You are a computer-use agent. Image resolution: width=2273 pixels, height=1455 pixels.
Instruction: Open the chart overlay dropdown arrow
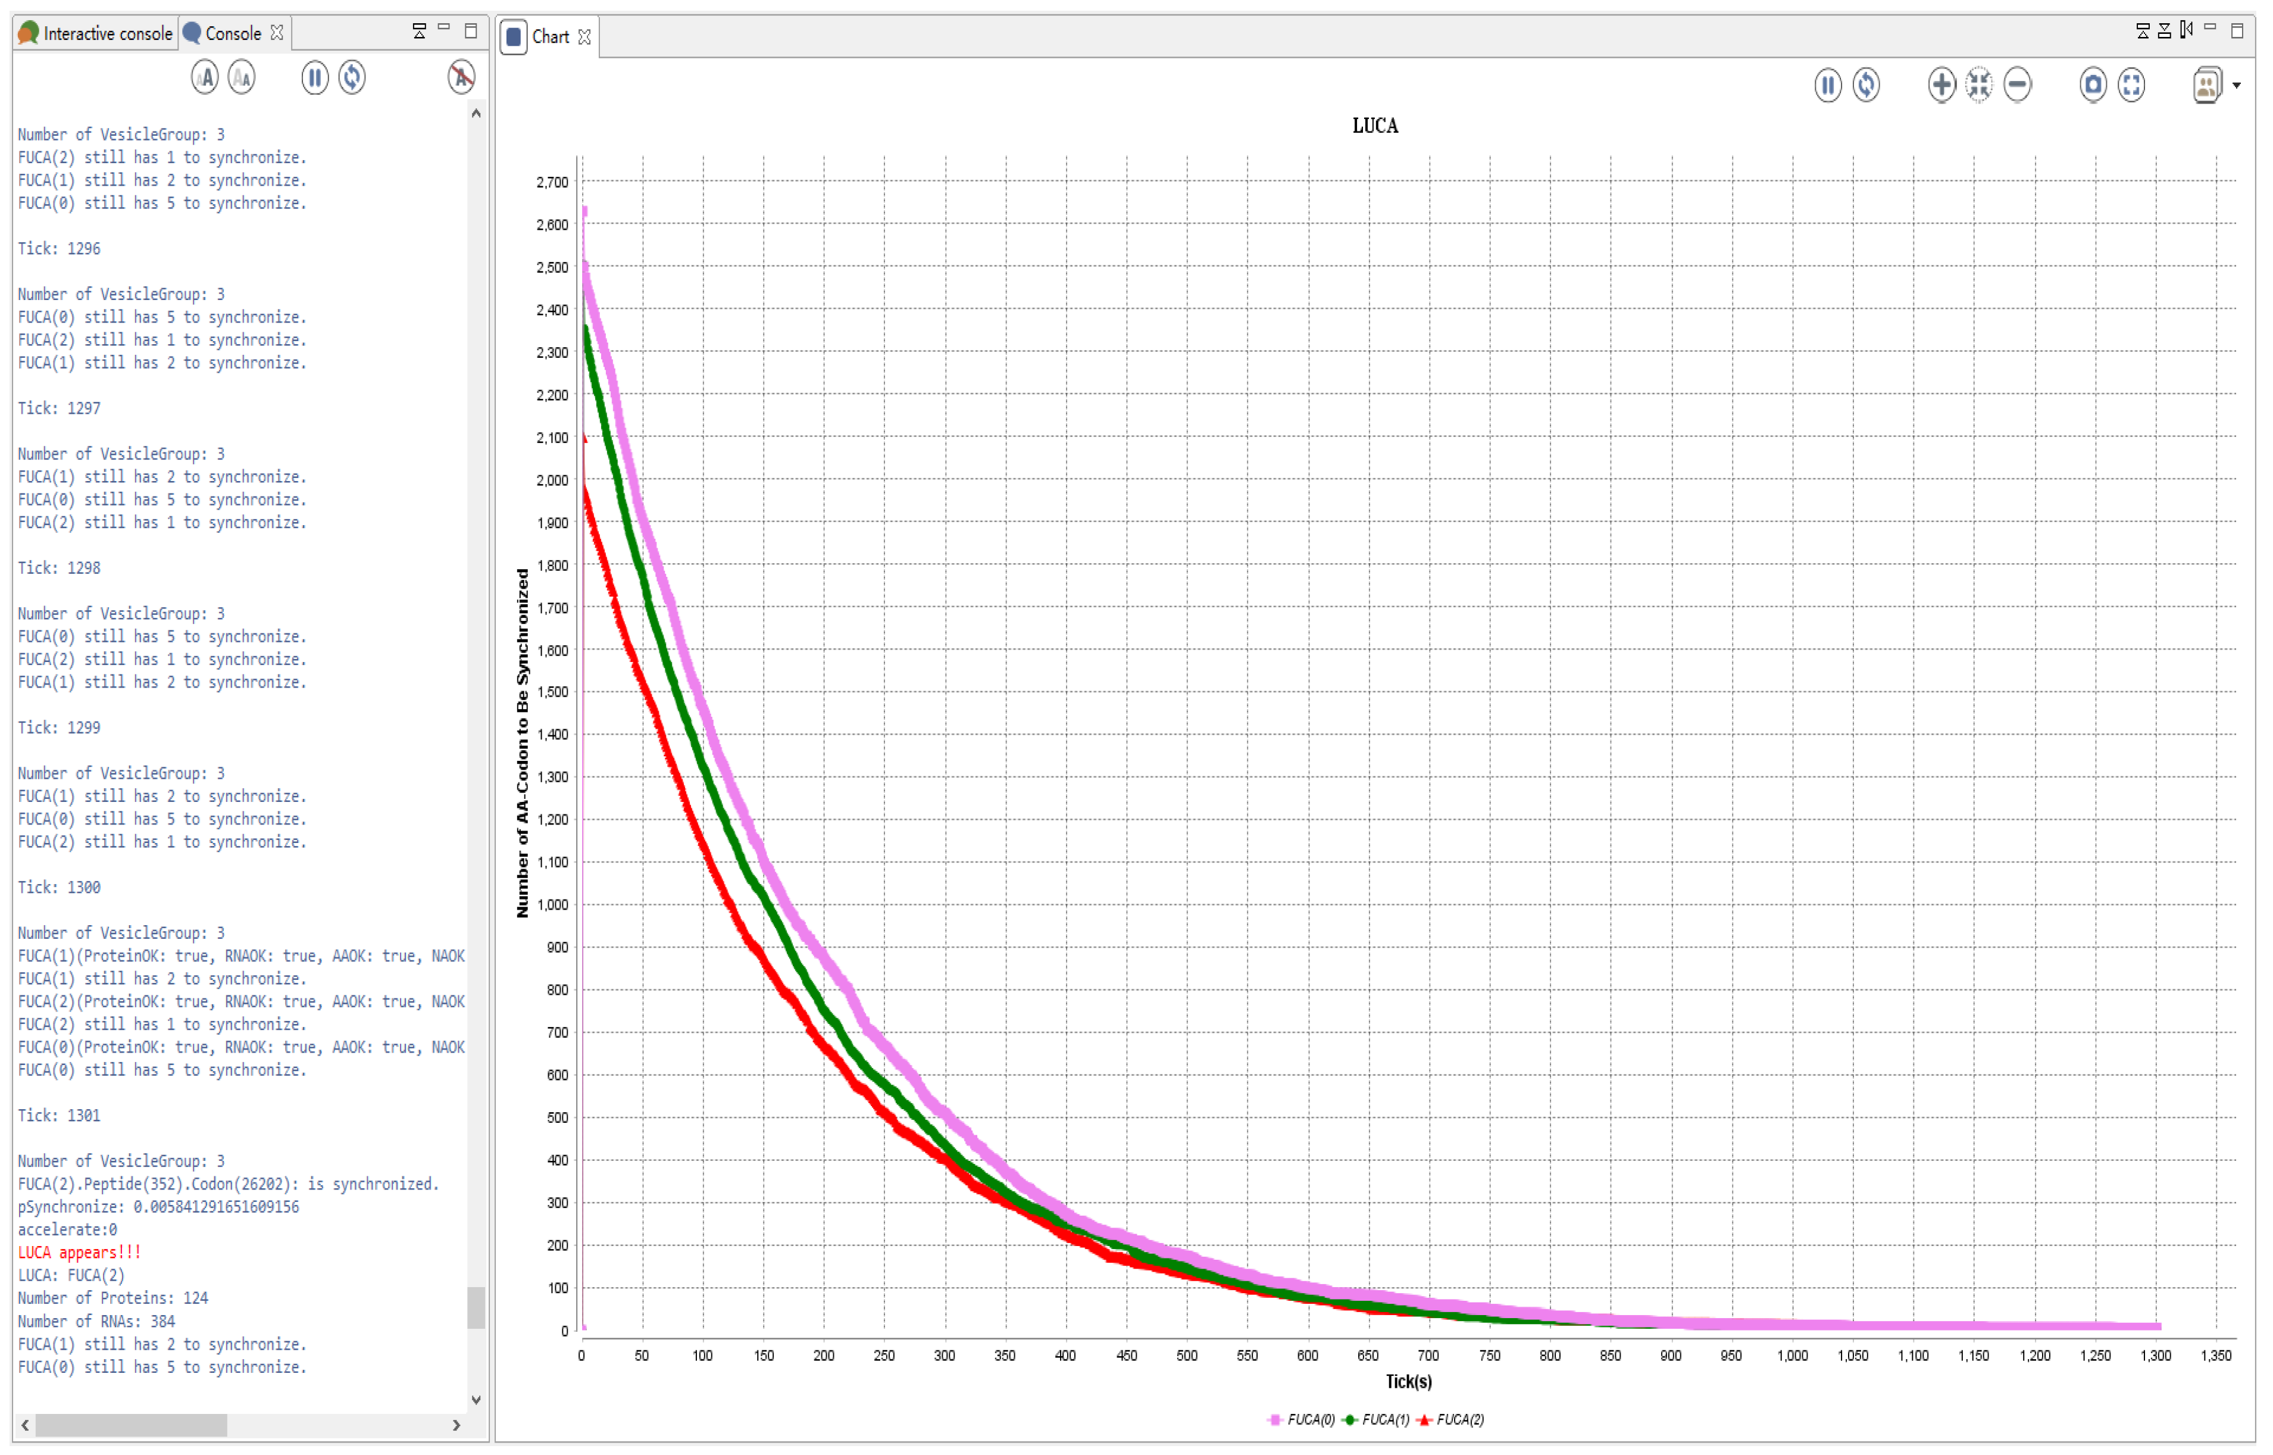pos(2236,86)
